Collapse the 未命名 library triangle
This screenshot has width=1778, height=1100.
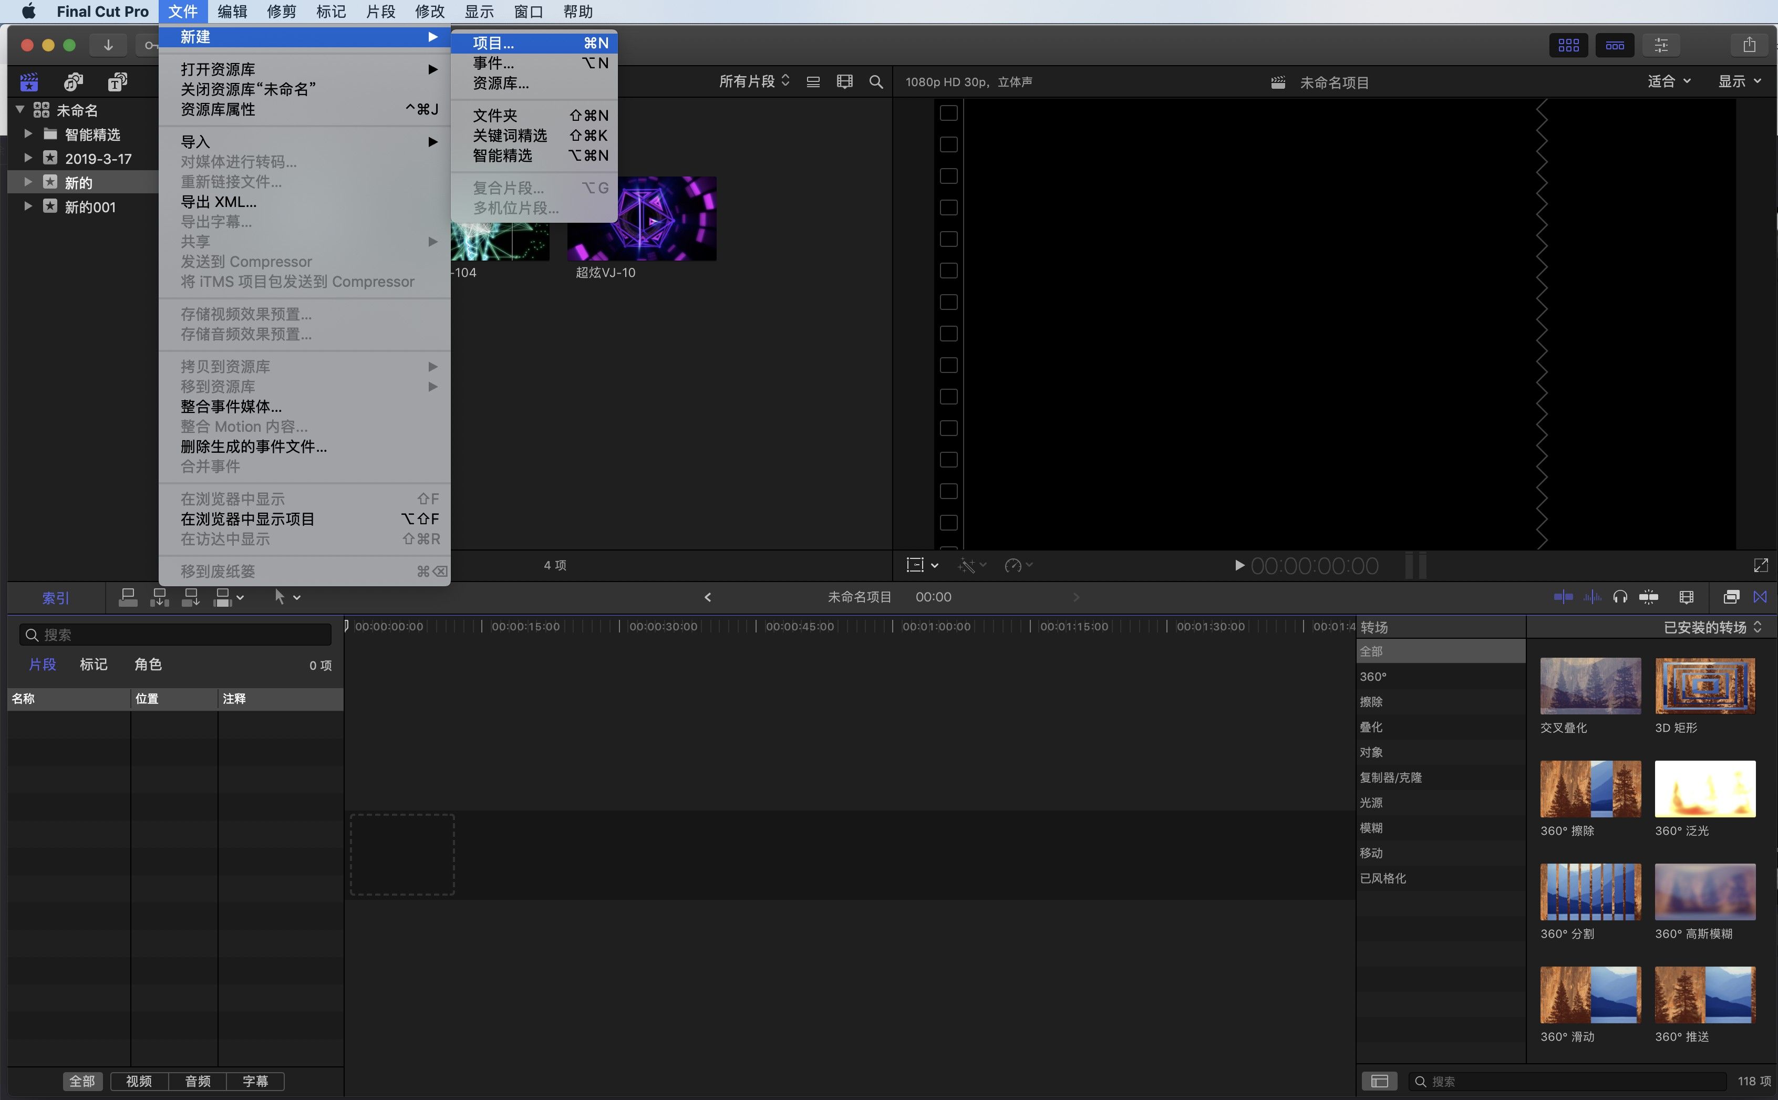click(x=20, y=110)
